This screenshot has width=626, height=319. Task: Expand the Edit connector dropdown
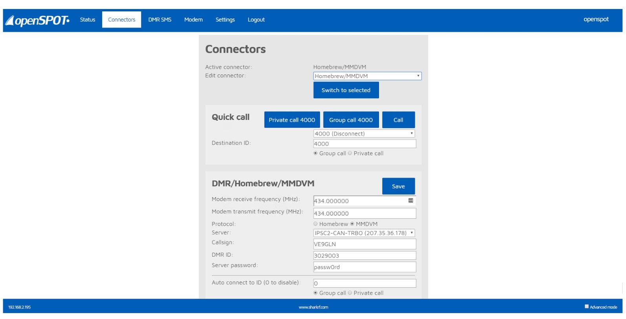(368, 76)
